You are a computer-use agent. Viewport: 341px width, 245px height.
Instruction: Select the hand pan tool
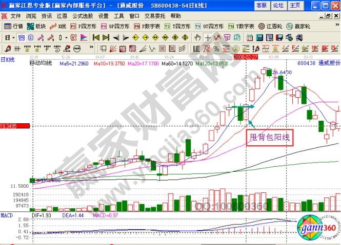[197, 37]
